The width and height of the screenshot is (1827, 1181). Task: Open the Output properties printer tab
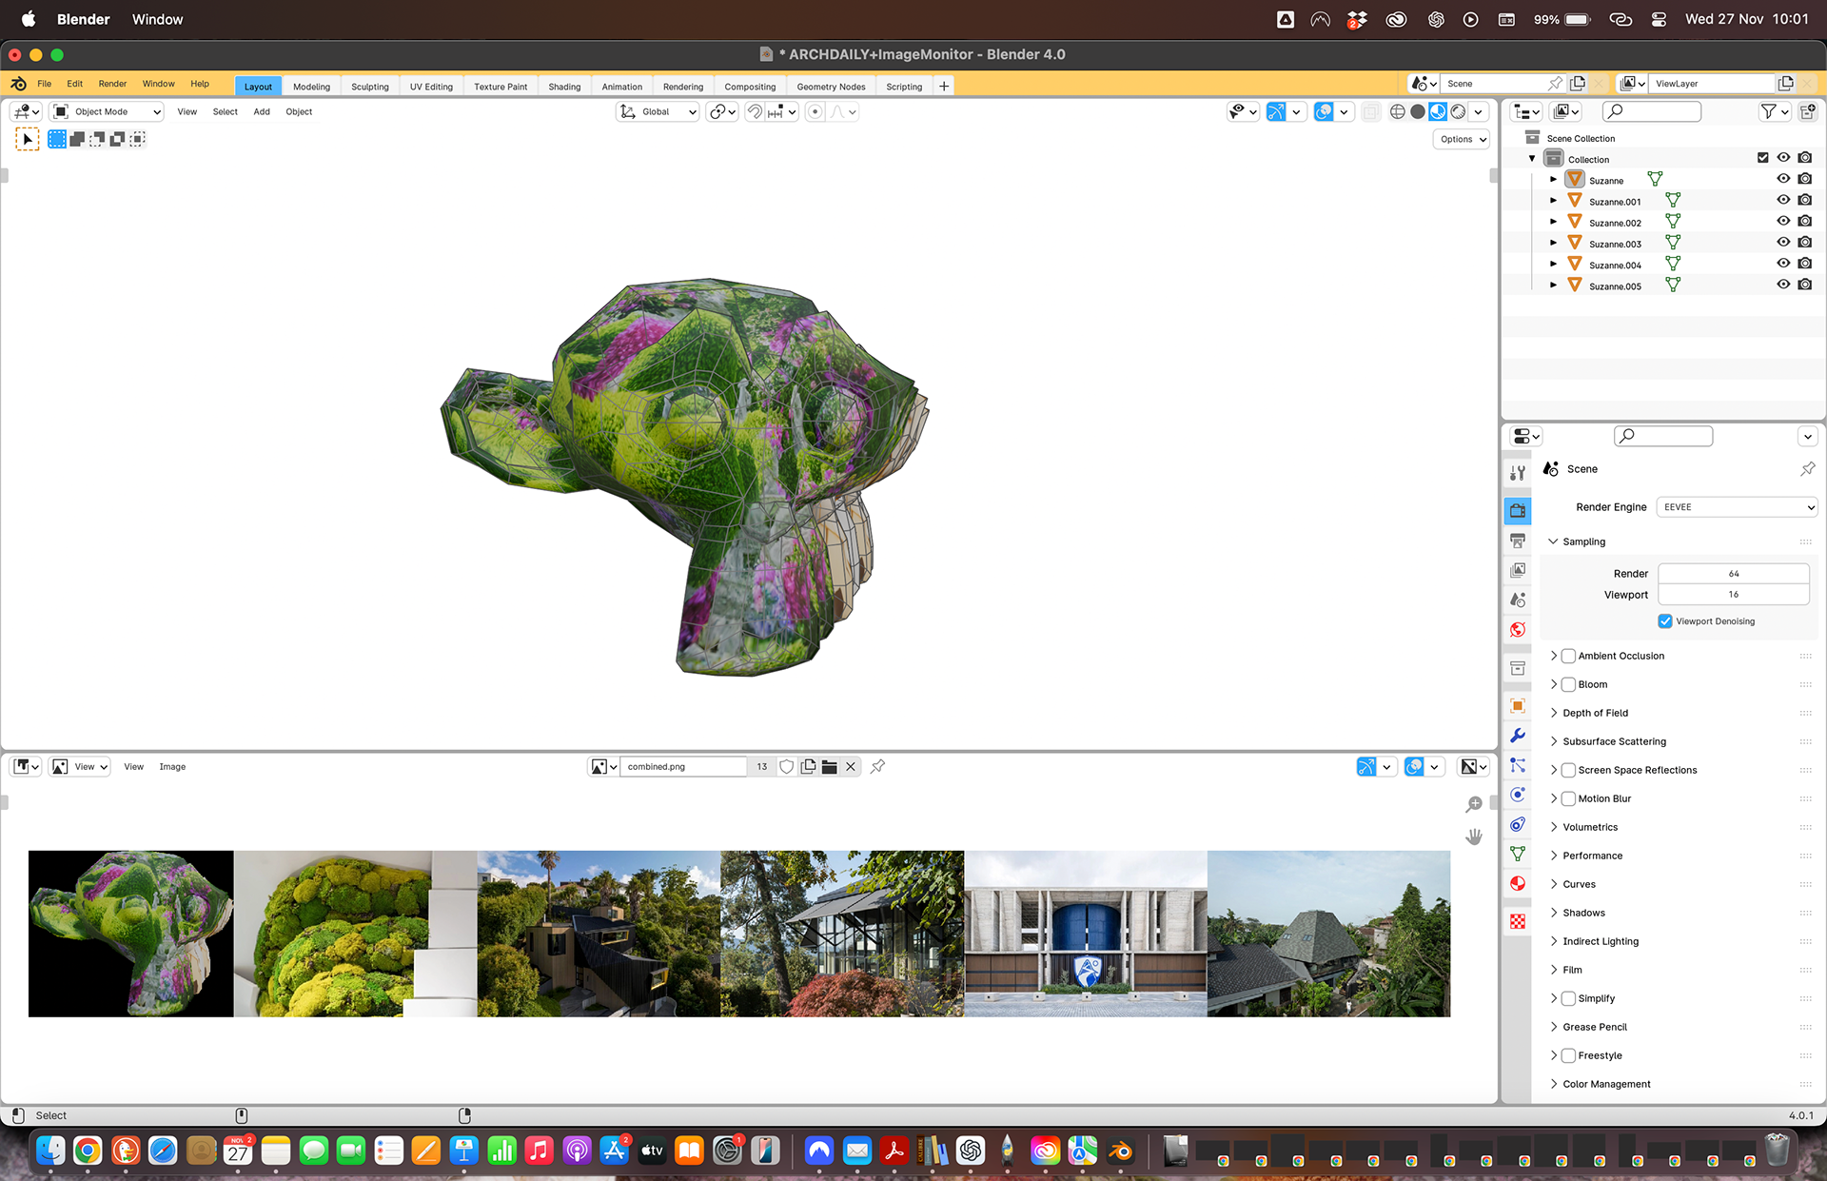pyautogui.click(x=1518, y=541)
